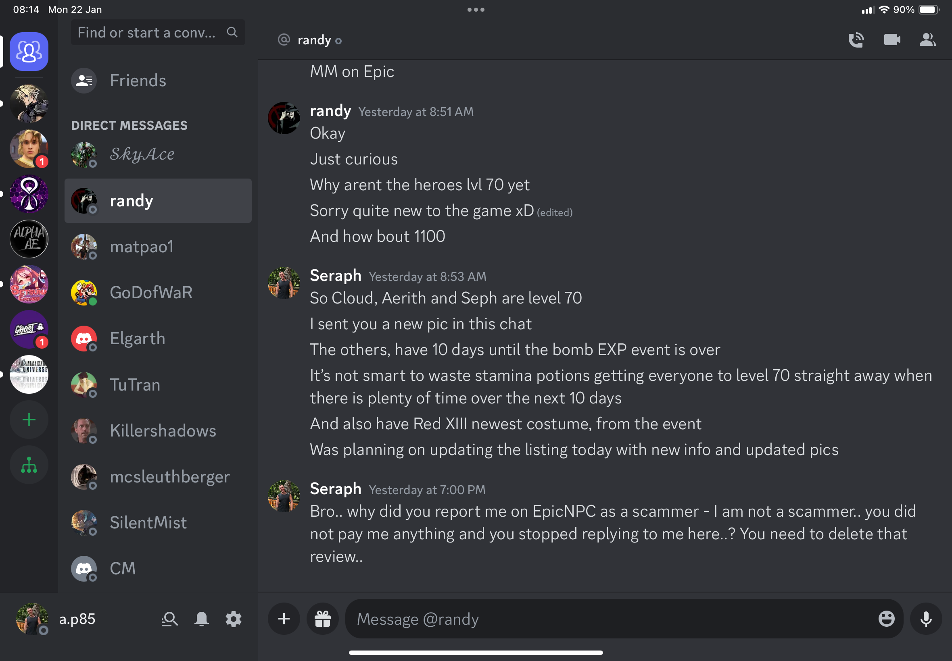
Task: Open the plus attachment button beside message box
Action: tap(284, 619)
